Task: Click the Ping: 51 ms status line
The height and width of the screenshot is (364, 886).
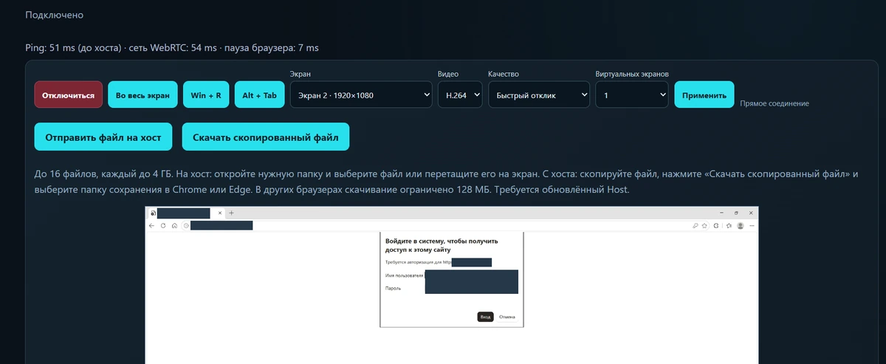Action: (x=172, y=48)
